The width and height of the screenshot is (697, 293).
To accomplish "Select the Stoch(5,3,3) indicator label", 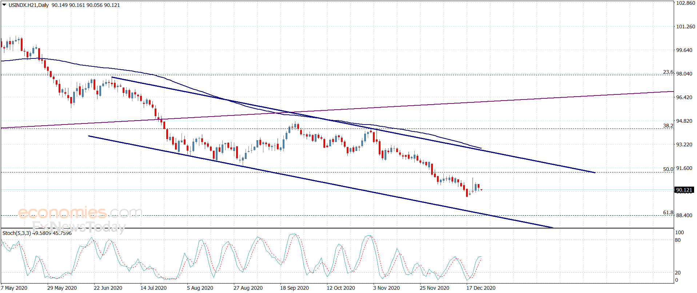I will (x=16, y=233).
